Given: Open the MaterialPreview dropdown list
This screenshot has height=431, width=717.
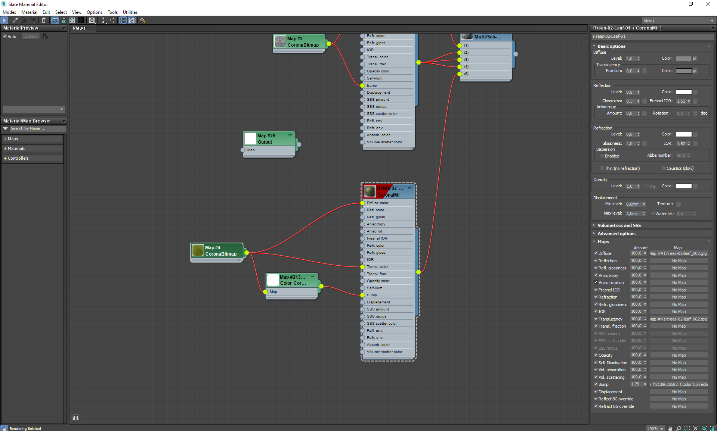Looking at the screenshot, I should point(34,109).
